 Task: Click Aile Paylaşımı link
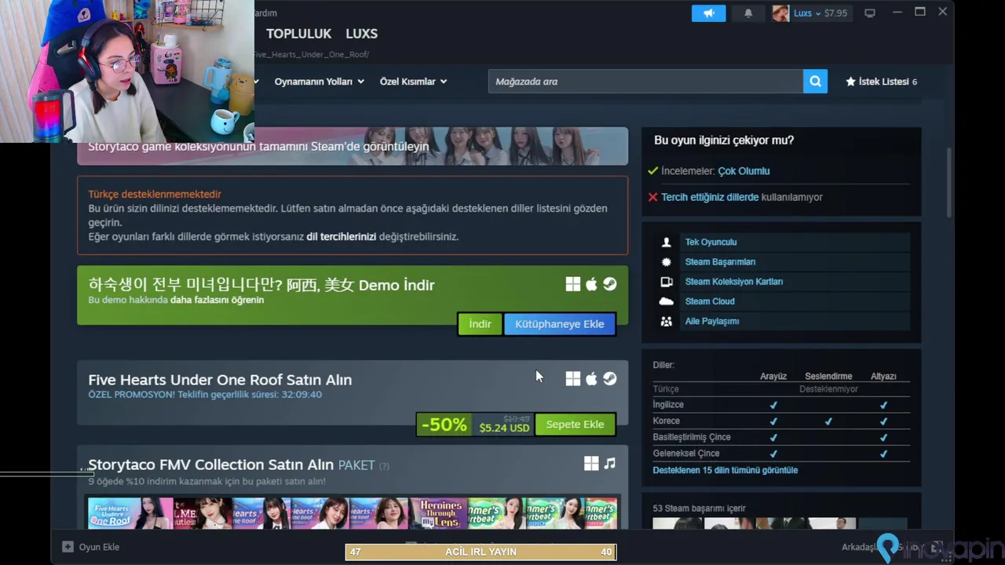click(712, 321)
